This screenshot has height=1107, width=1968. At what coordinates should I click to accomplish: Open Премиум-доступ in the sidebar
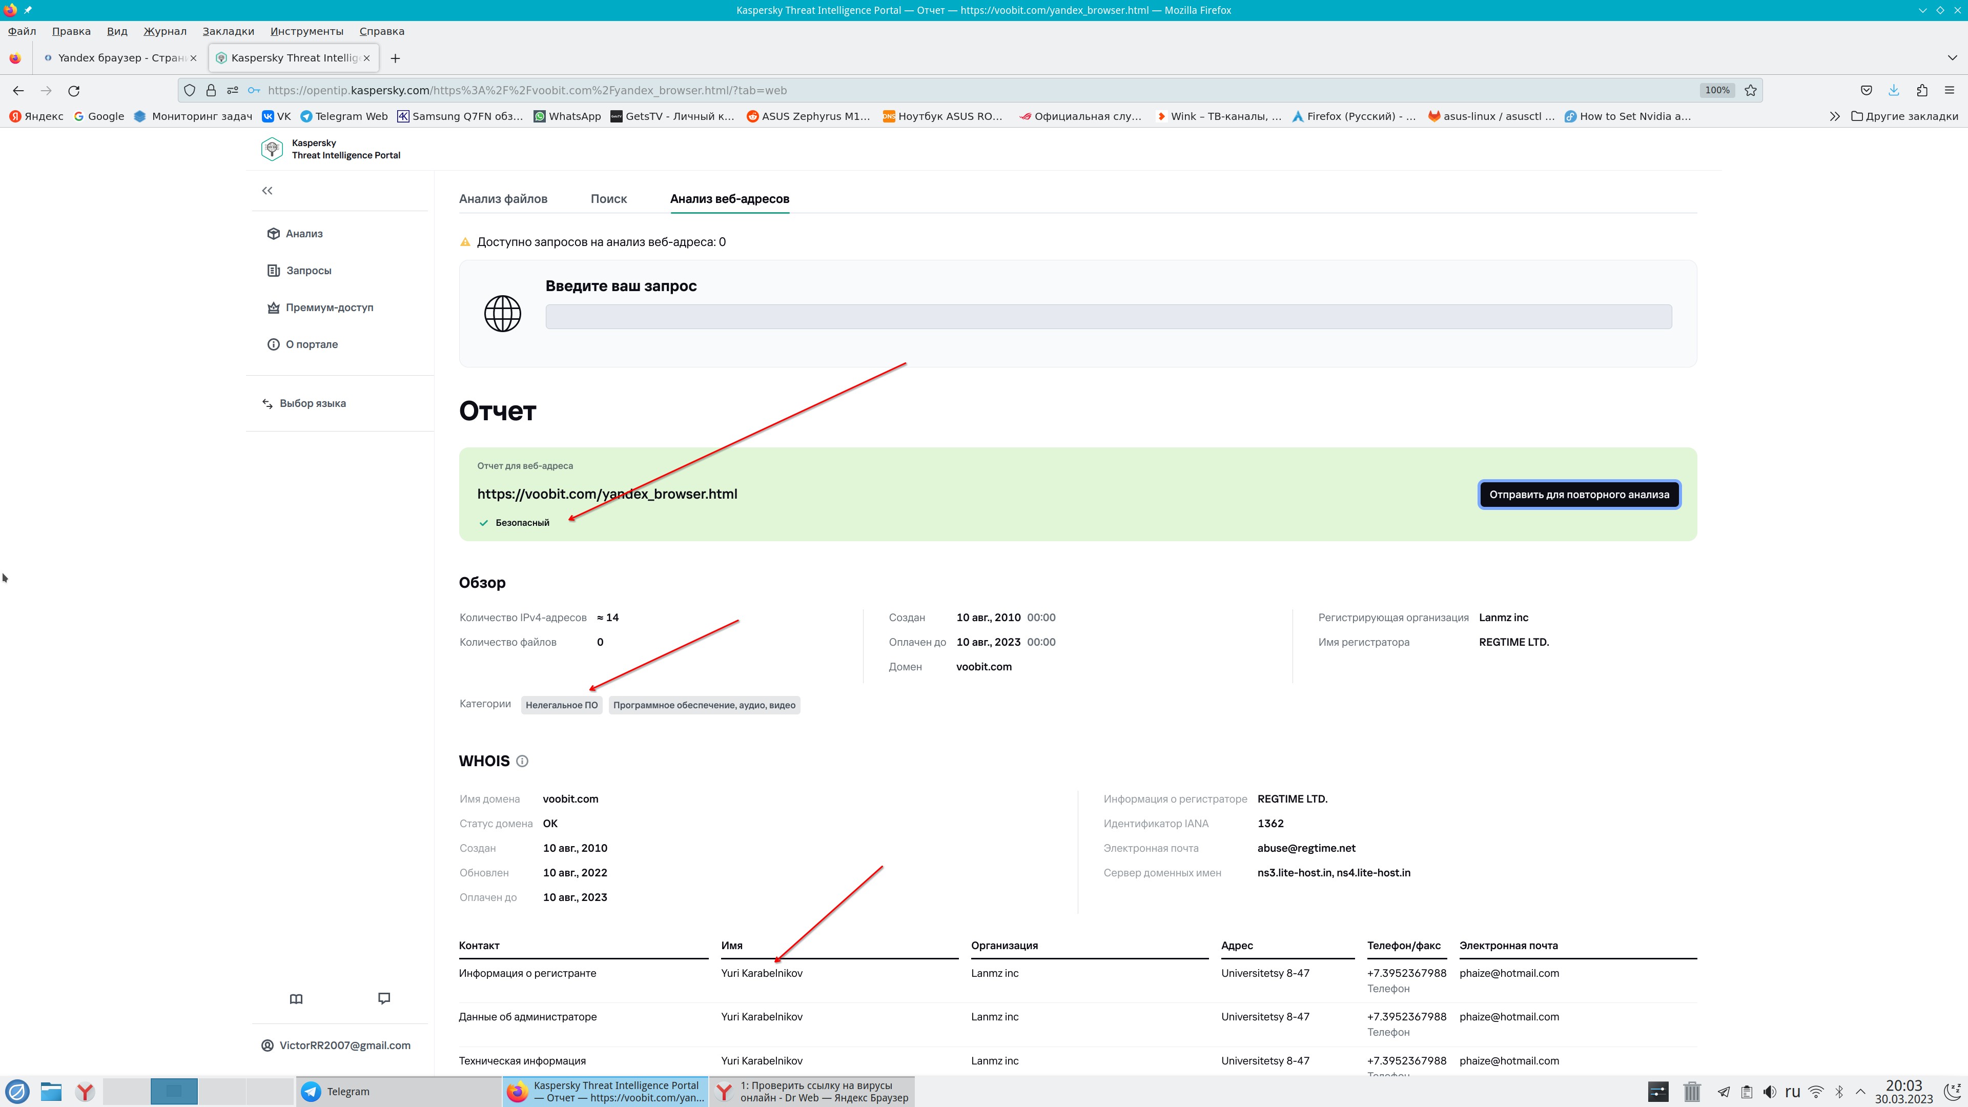coord(329,307)
